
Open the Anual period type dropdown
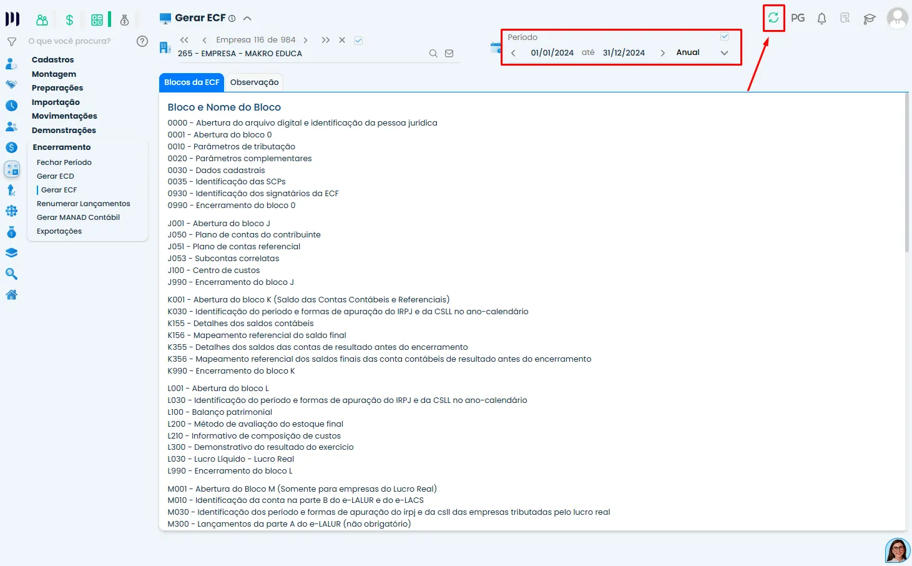[x=724, y=53]
